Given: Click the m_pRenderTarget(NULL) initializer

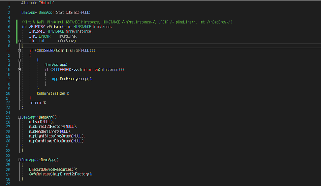Looking at the screenshot, I should click(50, 131).
